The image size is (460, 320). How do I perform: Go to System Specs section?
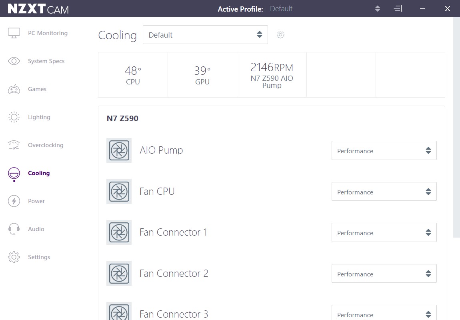(46, 61)
